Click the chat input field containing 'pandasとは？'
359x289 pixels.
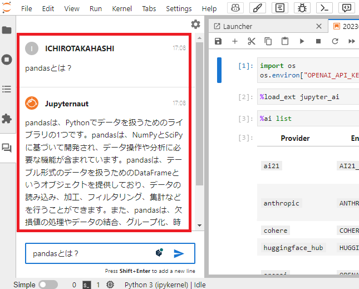click(89, 253)
